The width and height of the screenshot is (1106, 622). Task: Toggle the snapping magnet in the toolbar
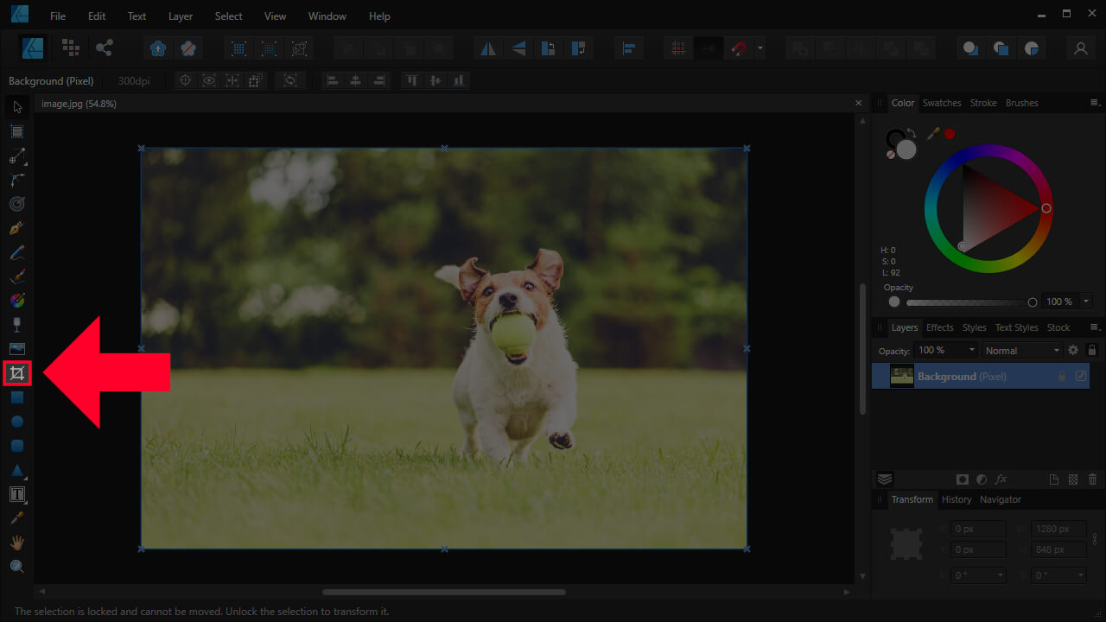737,48
